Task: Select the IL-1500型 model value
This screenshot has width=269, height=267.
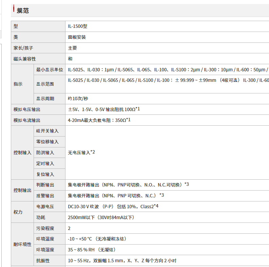Action: (78, 26)
